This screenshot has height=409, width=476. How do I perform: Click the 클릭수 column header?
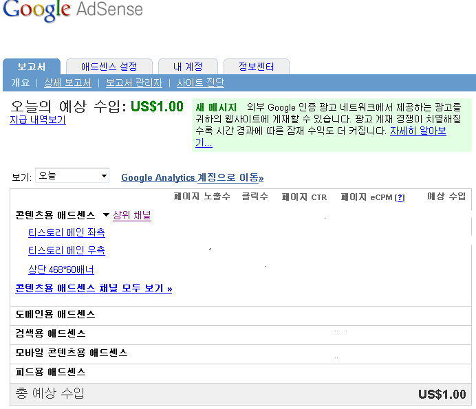tap(255, 197)
